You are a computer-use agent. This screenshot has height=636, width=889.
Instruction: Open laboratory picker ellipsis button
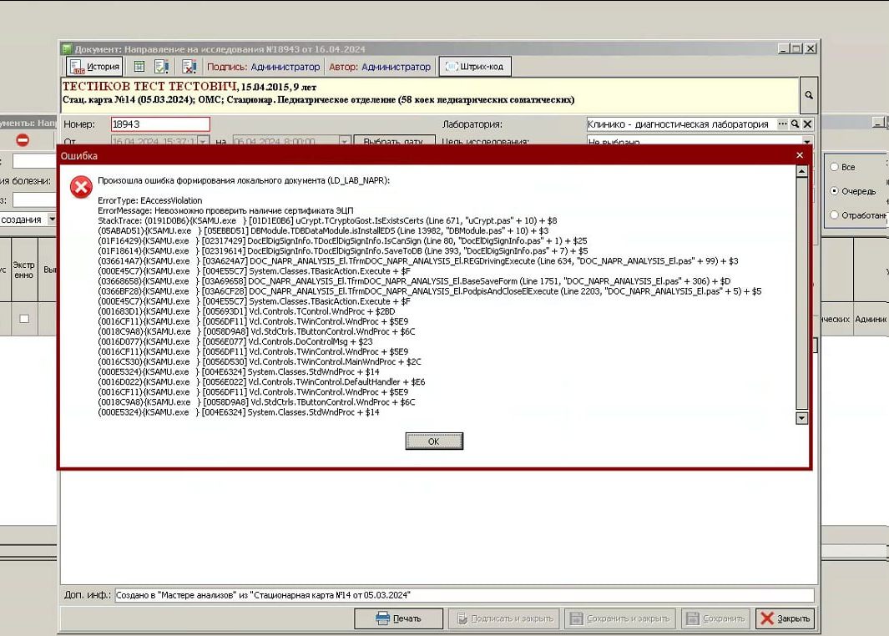tap(782, 124)
